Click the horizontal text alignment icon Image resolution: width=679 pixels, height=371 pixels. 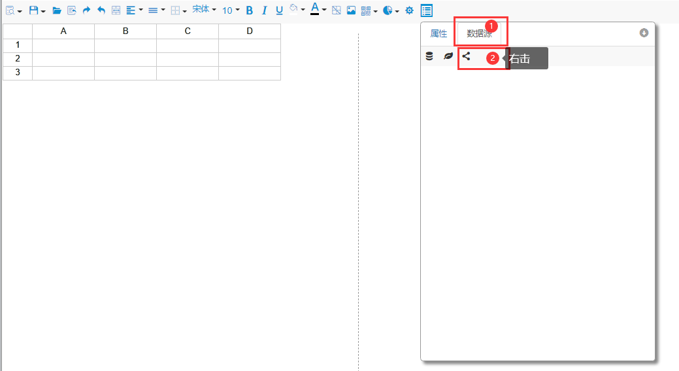coord(131,10)
